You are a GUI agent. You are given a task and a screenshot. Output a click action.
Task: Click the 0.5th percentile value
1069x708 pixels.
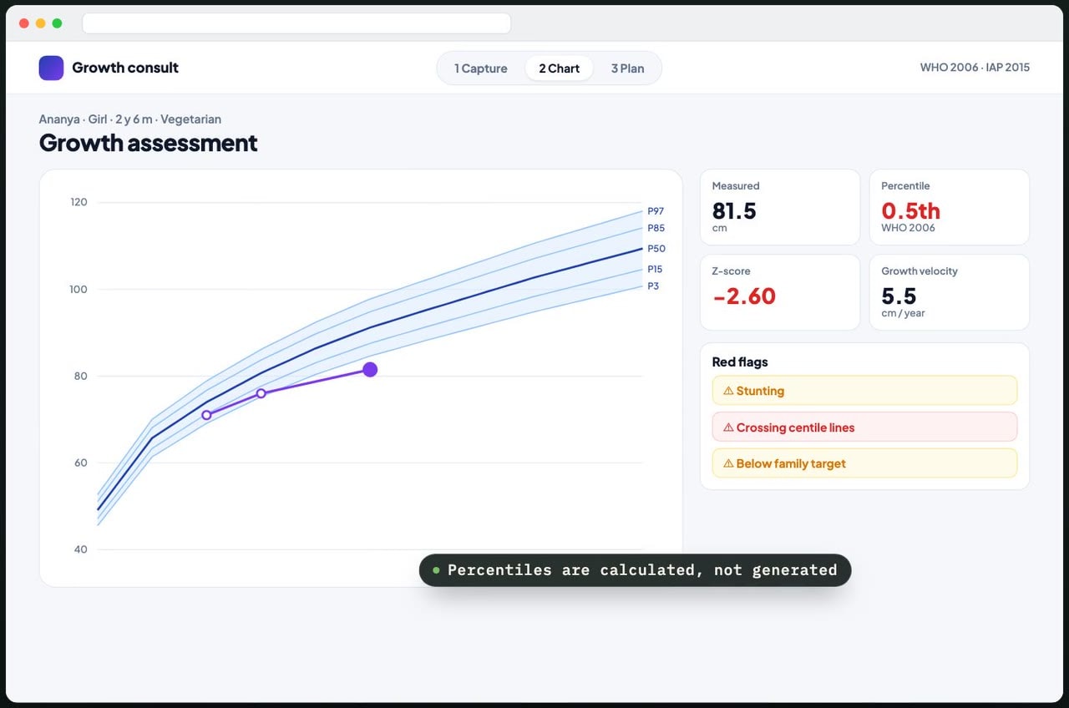pos(911,210)
